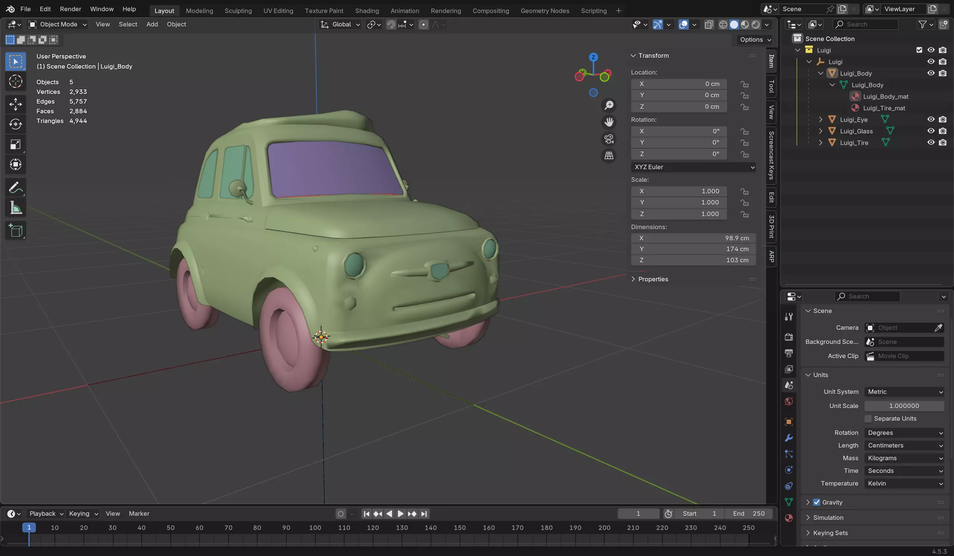Open the Modifiers properties tab icon

click(789, 438)
